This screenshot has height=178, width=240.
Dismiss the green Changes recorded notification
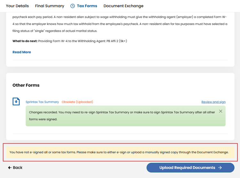coord(220,111)
